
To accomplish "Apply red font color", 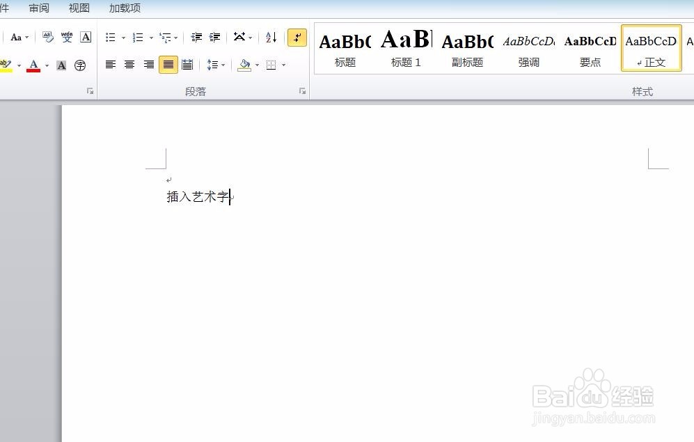I will (x=33, y=65).
